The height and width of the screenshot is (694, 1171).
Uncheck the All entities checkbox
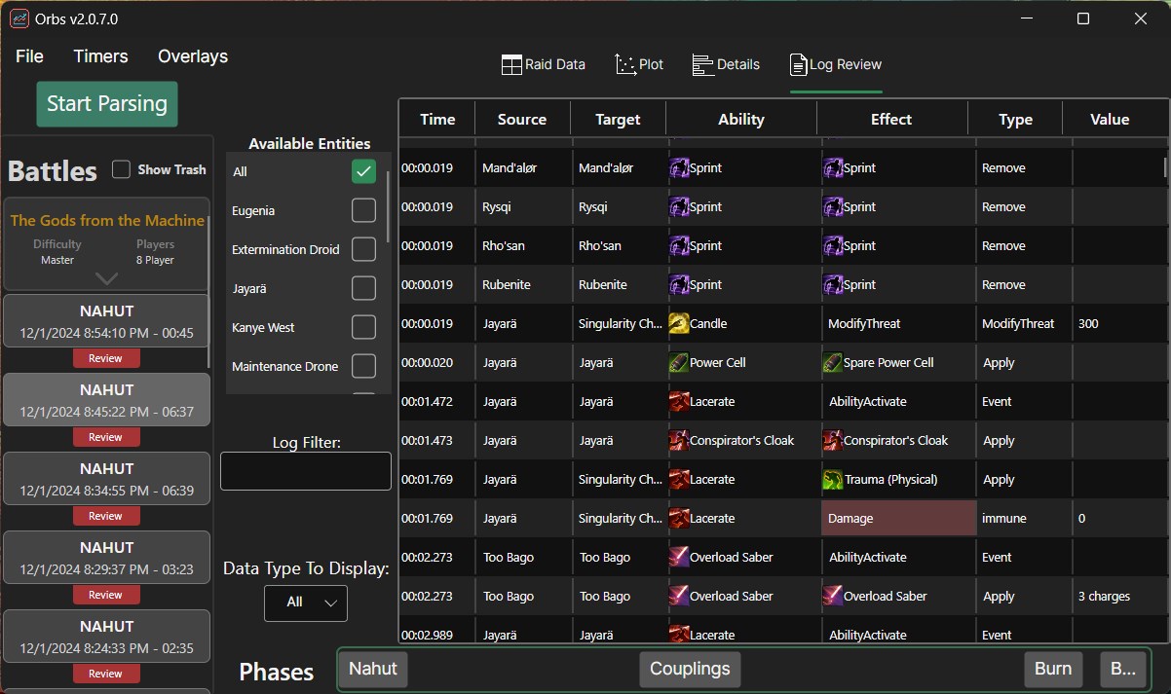pyautogui.click(x=363, y=171)
